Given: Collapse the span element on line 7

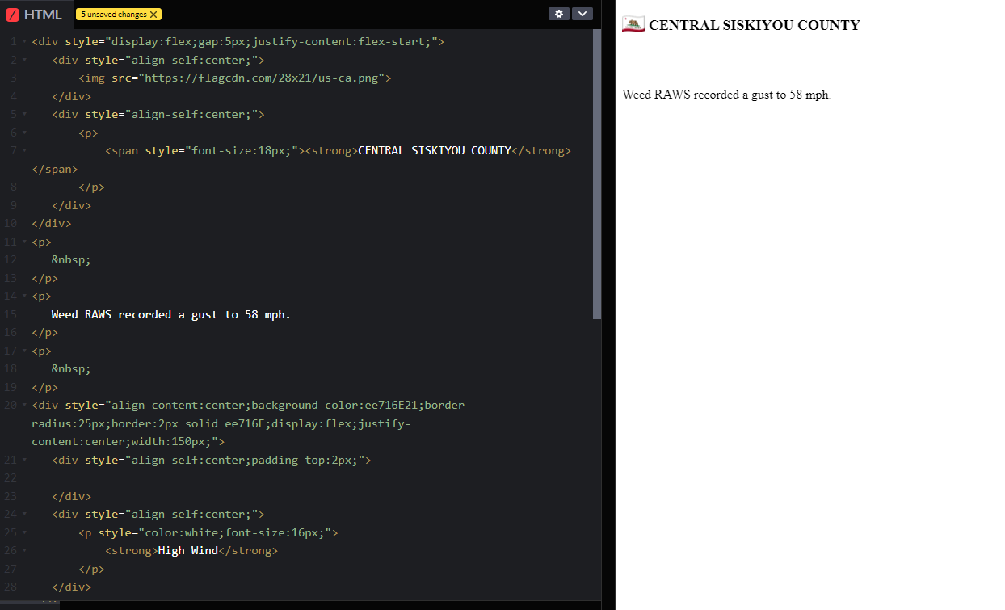Looking at the screenshot, I should point(24,151).
